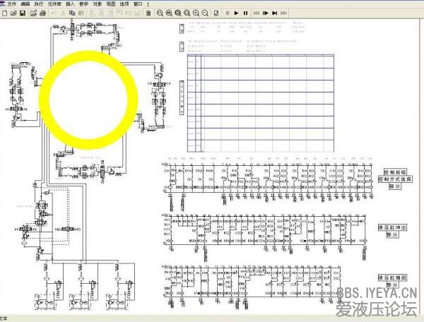Click the first magnifier zoom icon
This screenshot has height=322, width=424.
(160, 13)
